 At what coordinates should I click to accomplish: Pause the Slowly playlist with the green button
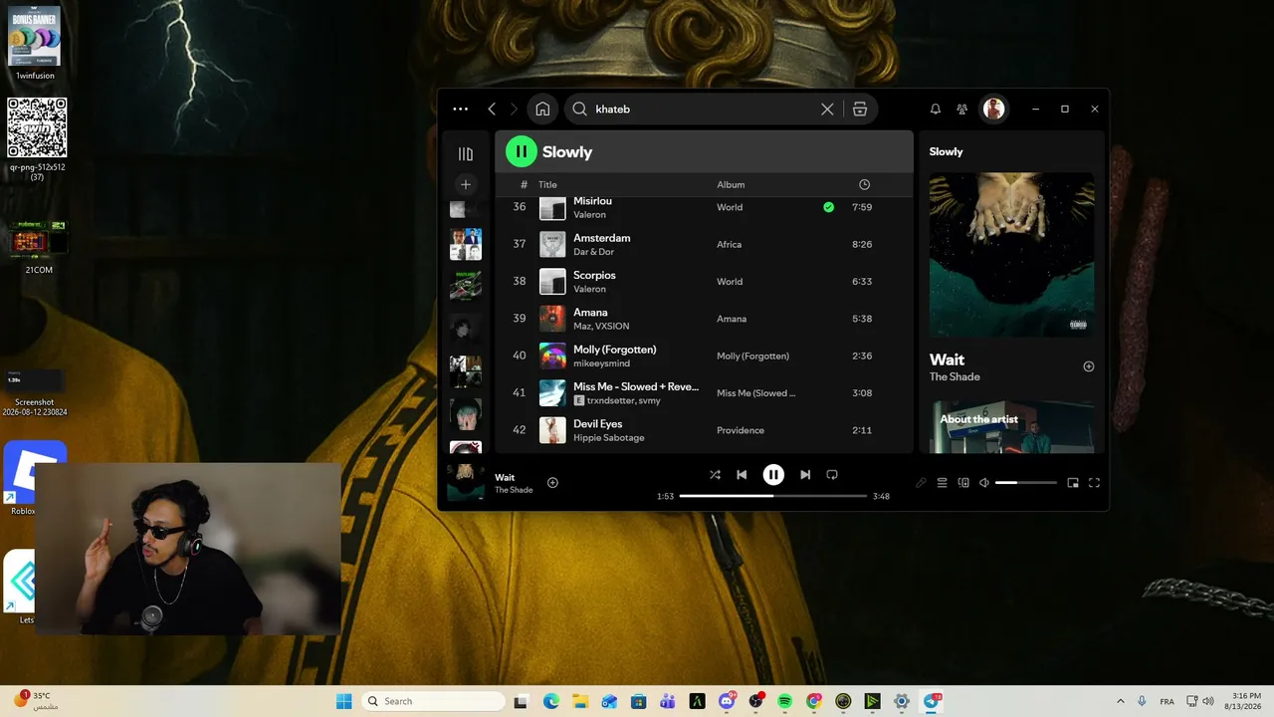(x=522, y=151)
